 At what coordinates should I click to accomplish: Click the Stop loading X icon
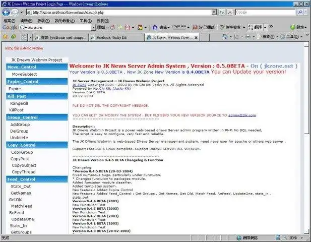click(x=230, y=12)
